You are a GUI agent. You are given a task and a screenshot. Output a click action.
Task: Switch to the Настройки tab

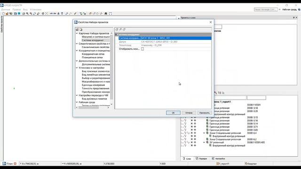tap(218, 159)
